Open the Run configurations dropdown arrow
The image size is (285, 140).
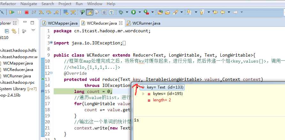(140, 12)
